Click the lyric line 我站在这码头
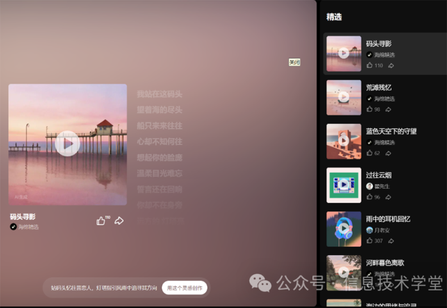447x308 pixels. 160,94
